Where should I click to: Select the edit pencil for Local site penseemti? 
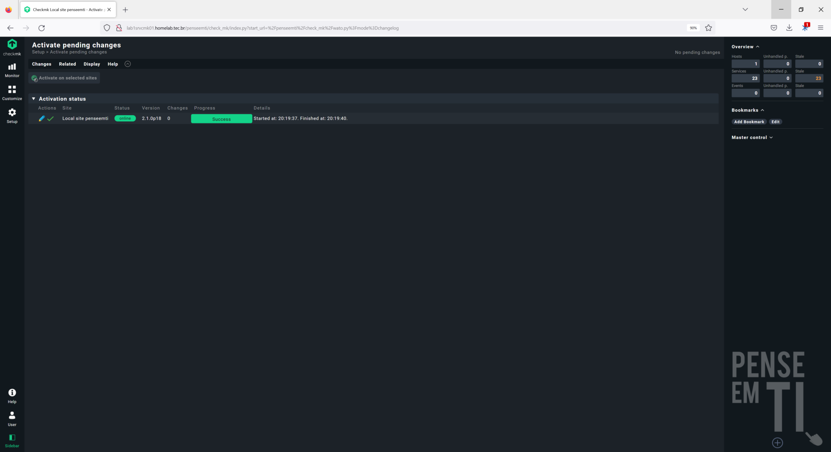pyautogui.click(x=41, y=118)
